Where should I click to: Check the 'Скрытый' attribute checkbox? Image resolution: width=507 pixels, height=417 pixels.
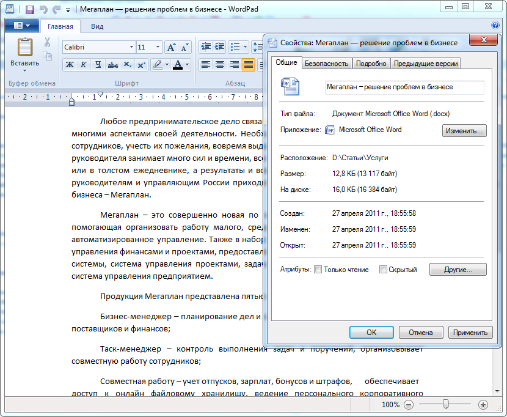(x=383, y=270)
